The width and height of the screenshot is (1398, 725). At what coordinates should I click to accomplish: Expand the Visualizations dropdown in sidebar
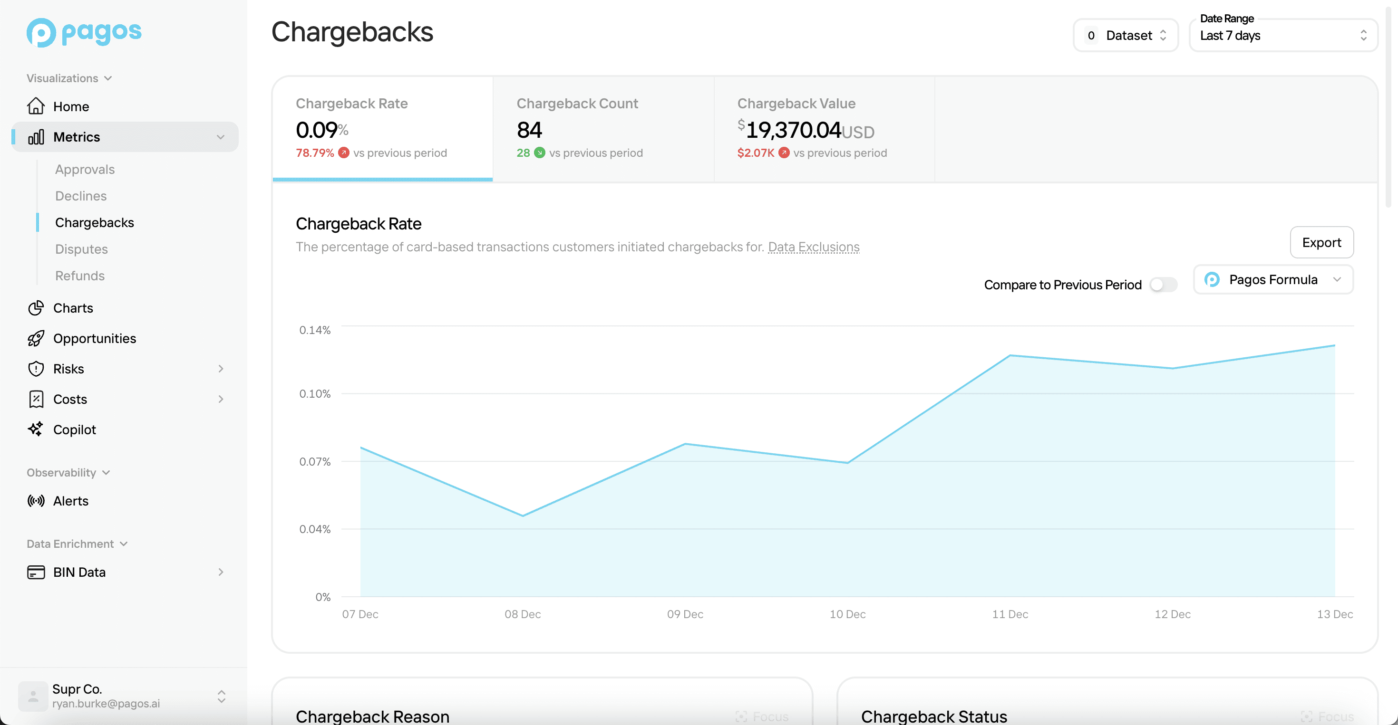(x=68, y=77)
